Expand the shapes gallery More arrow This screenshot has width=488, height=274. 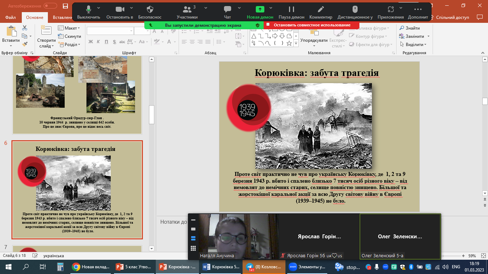click(x=296, y=43)
